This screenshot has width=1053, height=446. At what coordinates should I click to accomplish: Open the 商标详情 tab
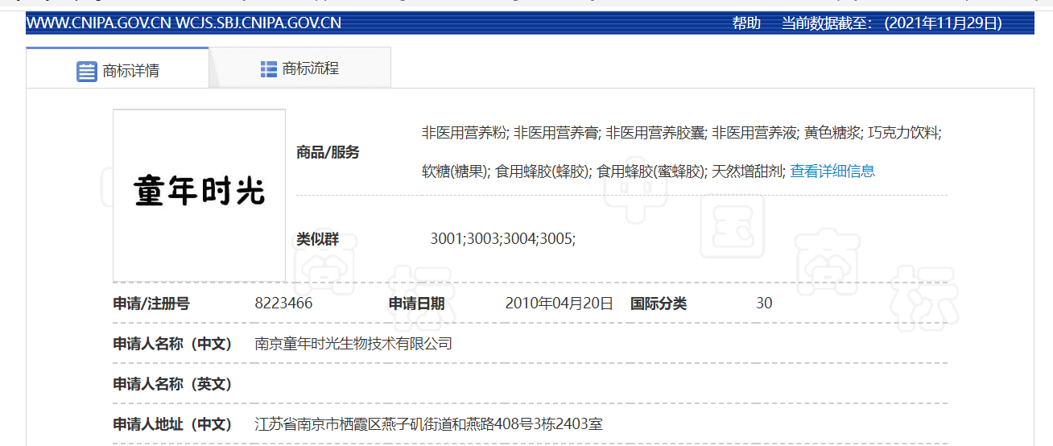point(118,68)
